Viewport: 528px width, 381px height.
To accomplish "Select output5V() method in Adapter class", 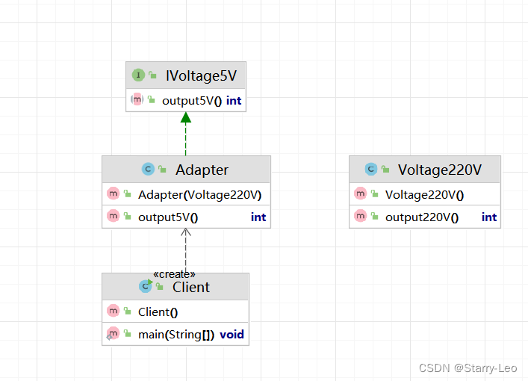I will (186, 217).
